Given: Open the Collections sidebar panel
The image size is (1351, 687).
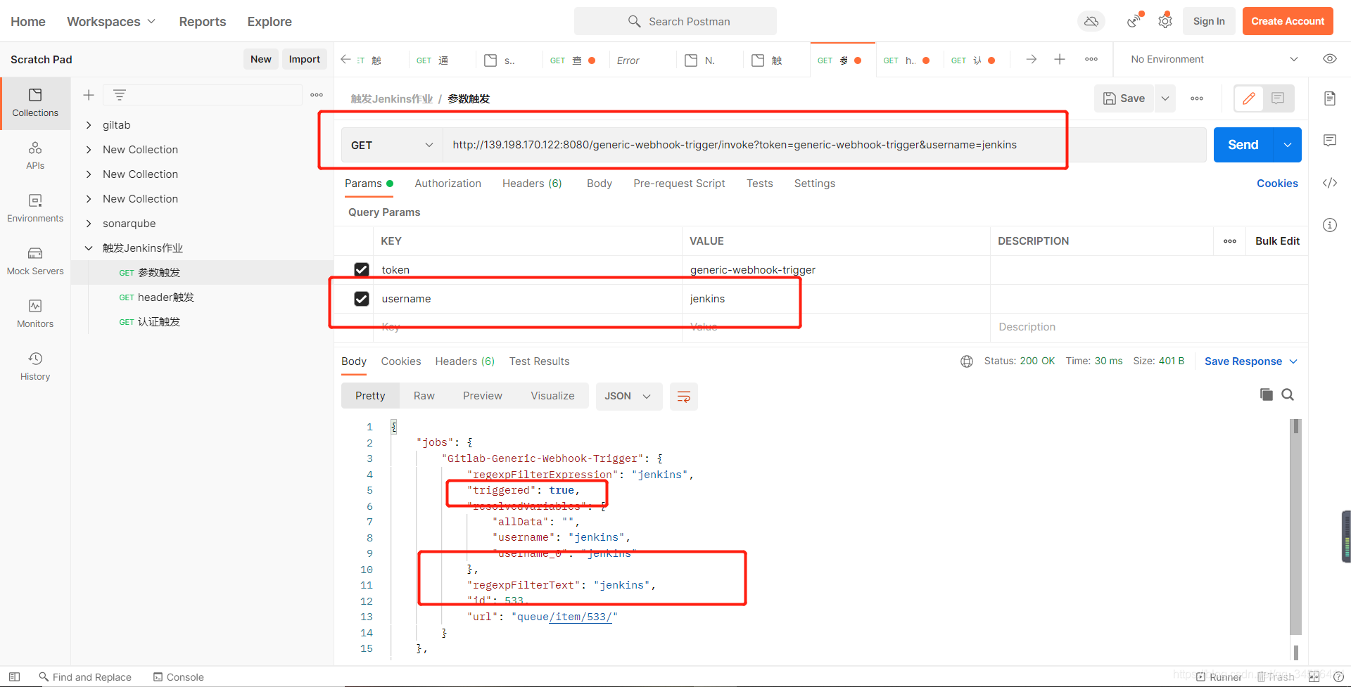Looking at the screenshot, I should tap(35, 103).
